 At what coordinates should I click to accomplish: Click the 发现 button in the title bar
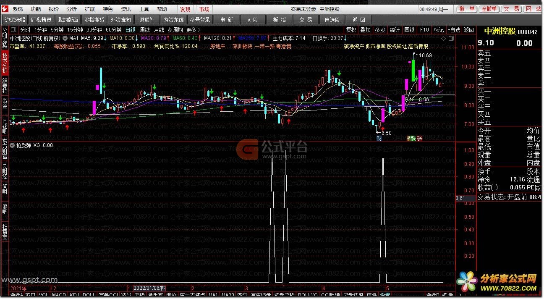tap(185, 9)
